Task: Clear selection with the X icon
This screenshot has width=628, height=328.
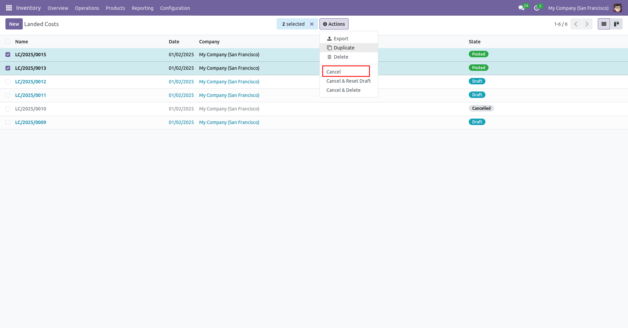Action: 312,24
